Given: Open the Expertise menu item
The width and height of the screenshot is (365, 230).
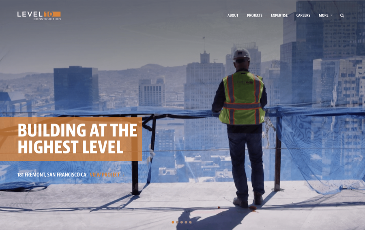Looking at the screenshot, I should (279, 15).
